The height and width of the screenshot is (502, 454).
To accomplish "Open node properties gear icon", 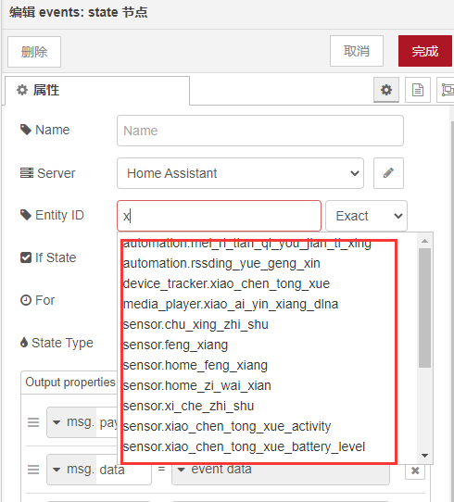I will (x=386, y=90).
